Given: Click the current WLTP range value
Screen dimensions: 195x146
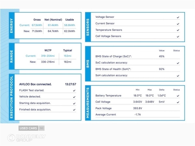Looking at the screenshot, I should [48, 56].
